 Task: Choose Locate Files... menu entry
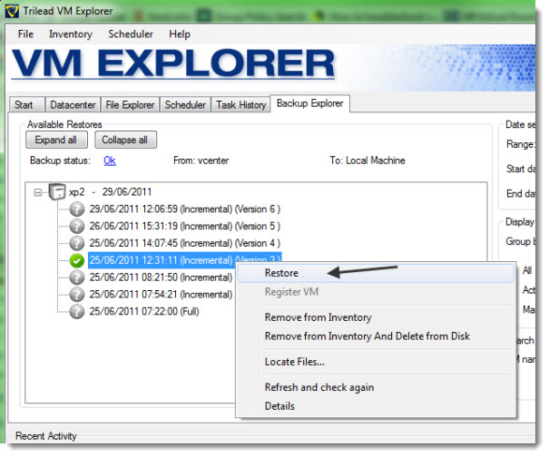376,362
